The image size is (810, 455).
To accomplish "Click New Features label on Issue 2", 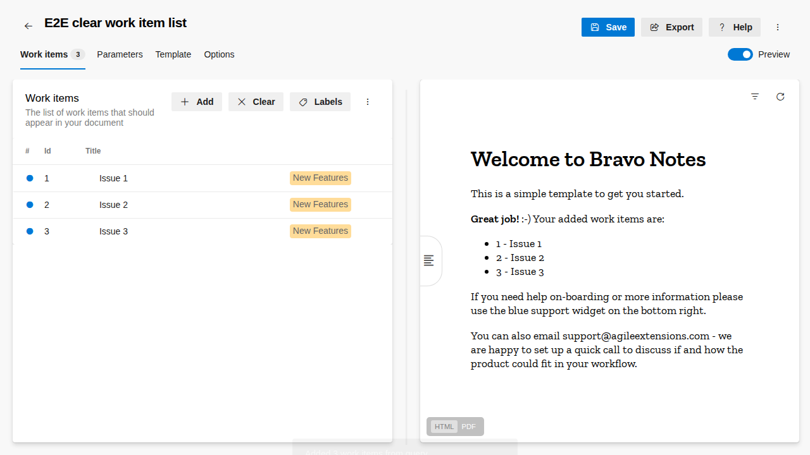I will pos(320,205).
